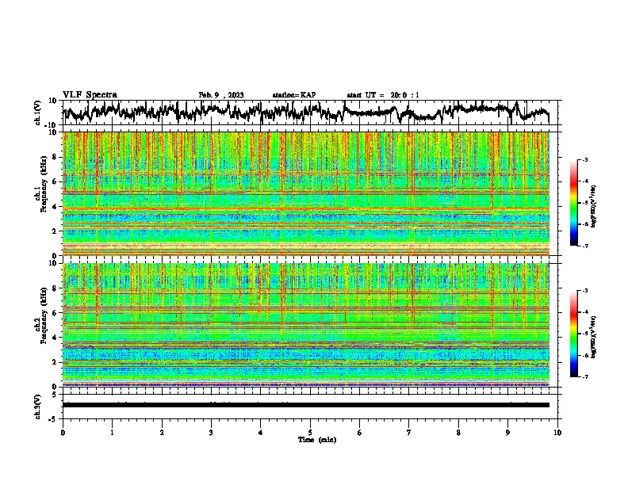Click the date text "Feb. 9 , 2023"

click(x=221, y=95)
